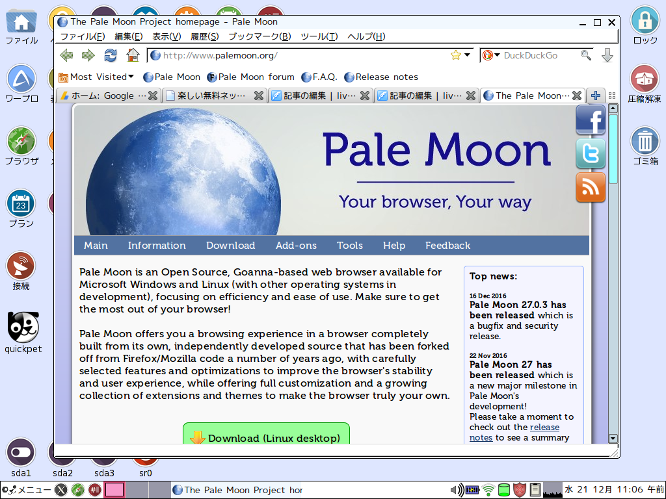This screenshot has height=499, width=666.
Task: Open the ブックマーク(B) menu
Action: pos(260,36)
